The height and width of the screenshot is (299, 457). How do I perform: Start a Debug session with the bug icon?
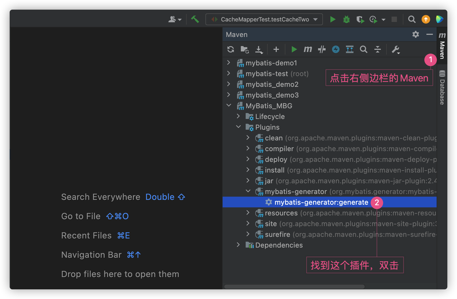pos(346,19)
